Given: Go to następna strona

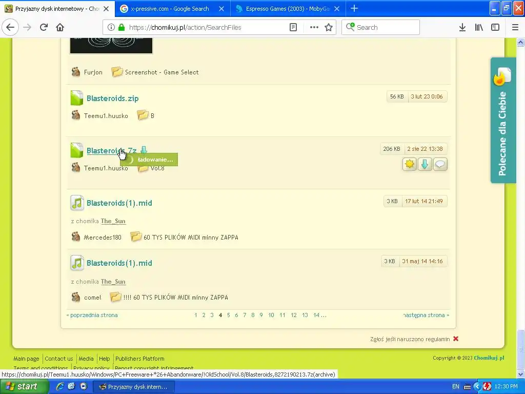Looking at the screenshot, I should (x=426, y=316).
